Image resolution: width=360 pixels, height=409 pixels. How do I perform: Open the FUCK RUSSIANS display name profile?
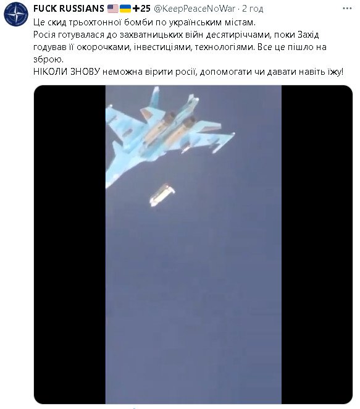(x=69, y=9)
